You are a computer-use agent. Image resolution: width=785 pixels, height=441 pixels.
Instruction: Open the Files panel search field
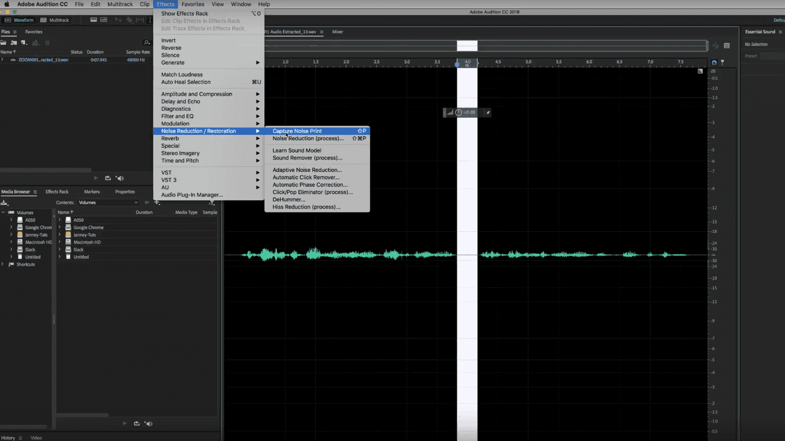(147, 43)
